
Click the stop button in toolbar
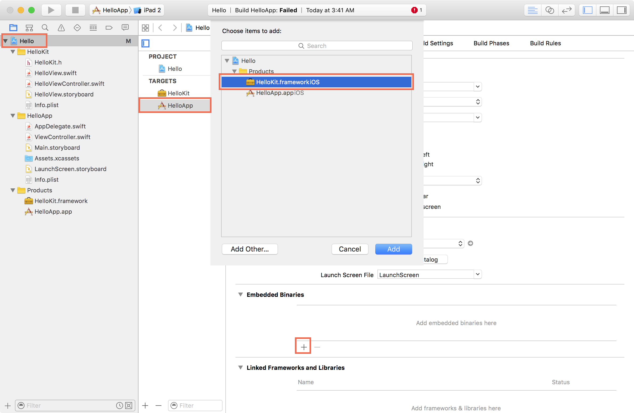click(75, 9)
